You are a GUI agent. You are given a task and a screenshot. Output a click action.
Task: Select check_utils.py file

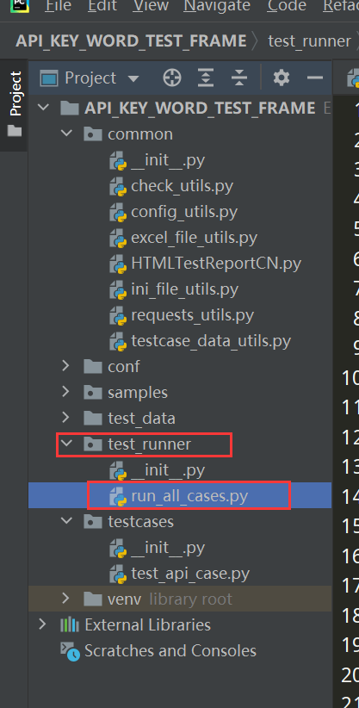point(182,185)
